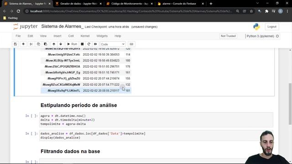Switch to Gerador de dados notebook tab
The height and width of the screenshot is (164, 292).
click(78, 4)
